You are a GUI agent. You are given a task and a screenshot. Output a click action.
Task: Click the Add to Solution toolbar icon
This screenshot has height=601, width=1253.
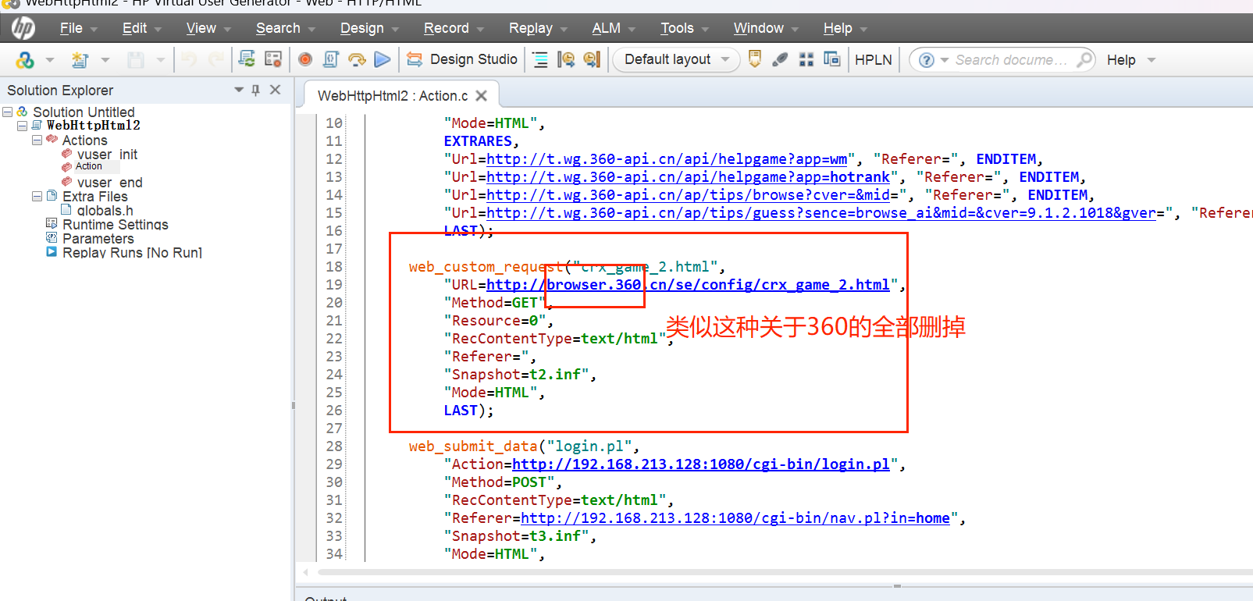tap(25, 59)
